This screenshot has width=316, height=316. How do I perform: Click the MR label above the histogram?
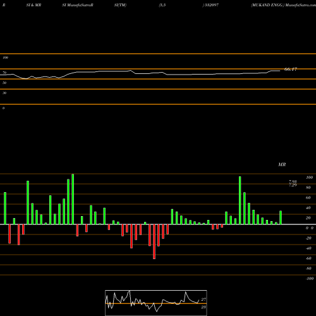click(282, 164)
